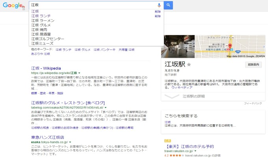The image size is (268, 158).
Task: Select suggestion 江坂 ランチ
Action: point(41,16)
